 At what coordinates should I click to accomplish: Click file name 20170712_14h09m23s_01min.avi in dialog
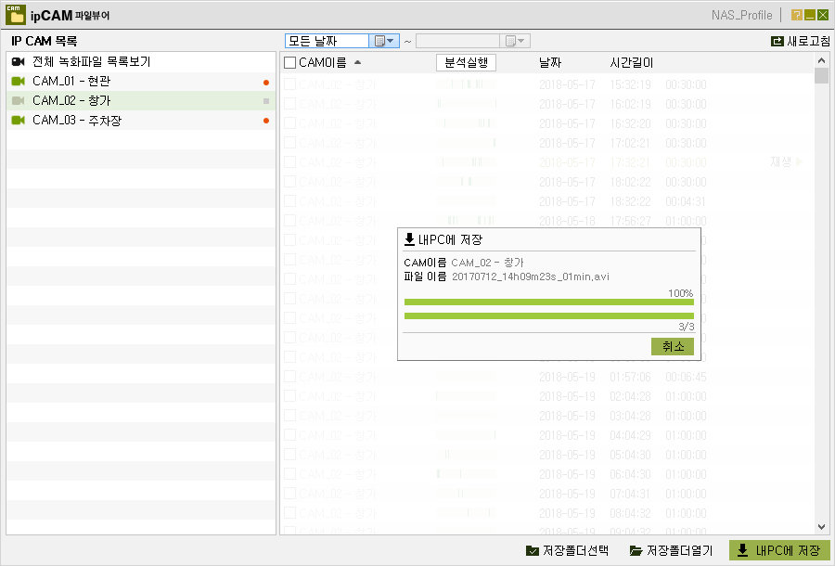tap(531, 277)
